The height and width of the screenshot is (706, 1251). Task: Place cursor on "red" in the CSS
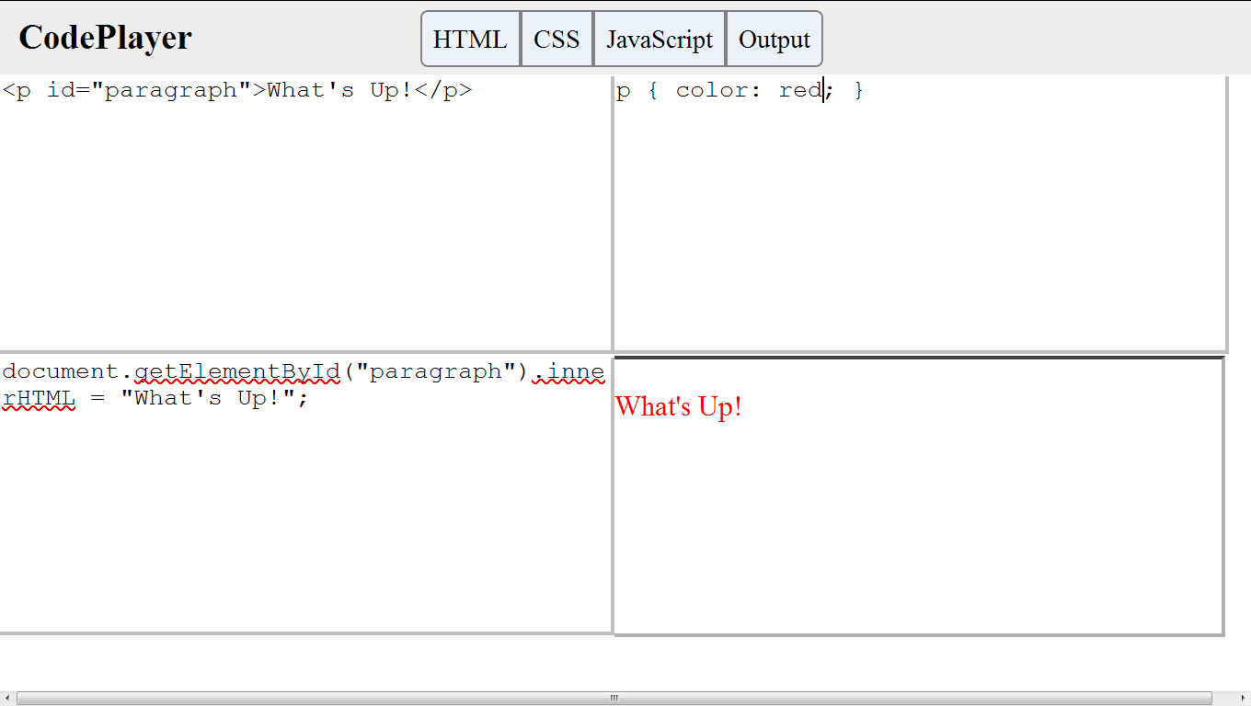pos(799,90)
